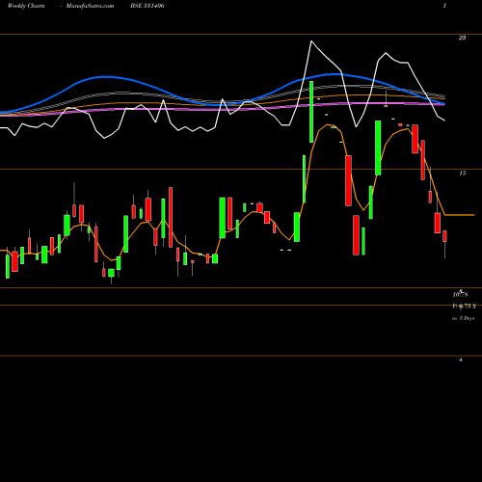Image resolution: width=482 pixels, height=482 pixels.
Task: Click the "Weekly Charts" title text
Action: pyautogui.click(x=26, y=6)
